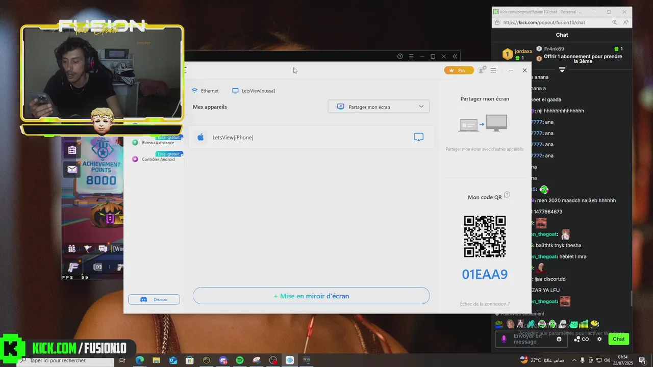
Task: Open the LetsView taskbar icon
Action: pyautogui.click(x=290, y=360)
